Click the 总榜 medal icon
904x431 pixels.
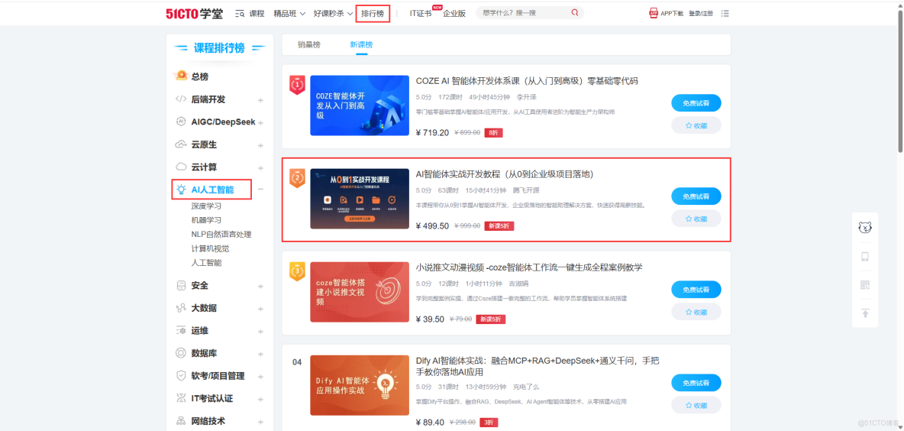click(x=181, y=76)
